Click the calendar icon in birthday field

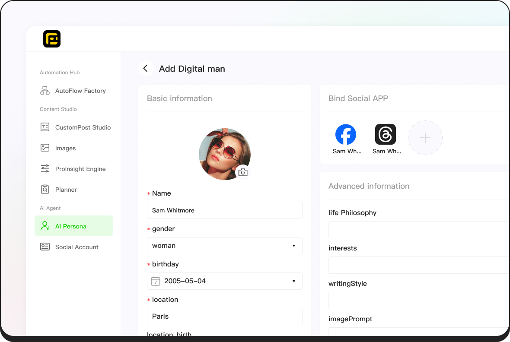coord(156,281)
